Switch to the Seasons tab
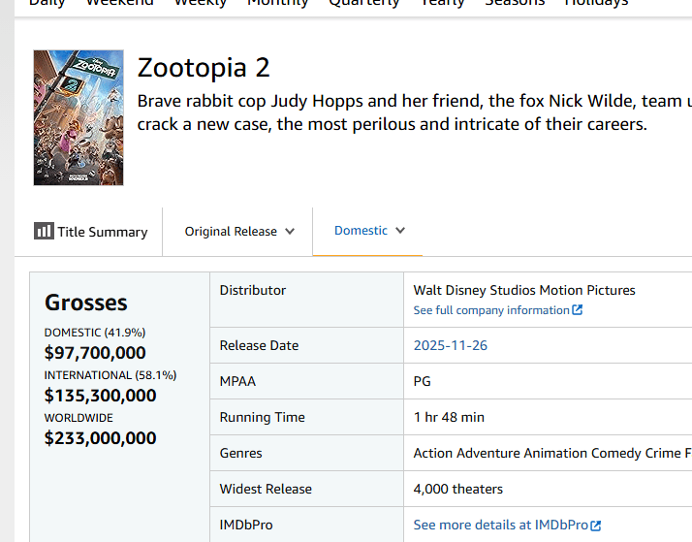The image size is (692, 542). 515,3
